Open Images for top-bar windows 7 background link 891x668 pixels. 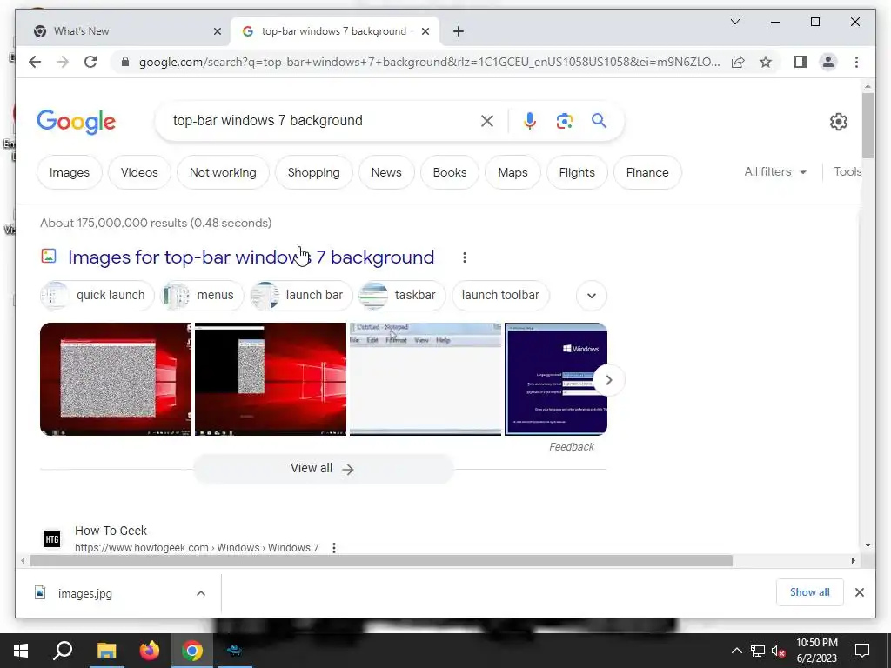251,257
